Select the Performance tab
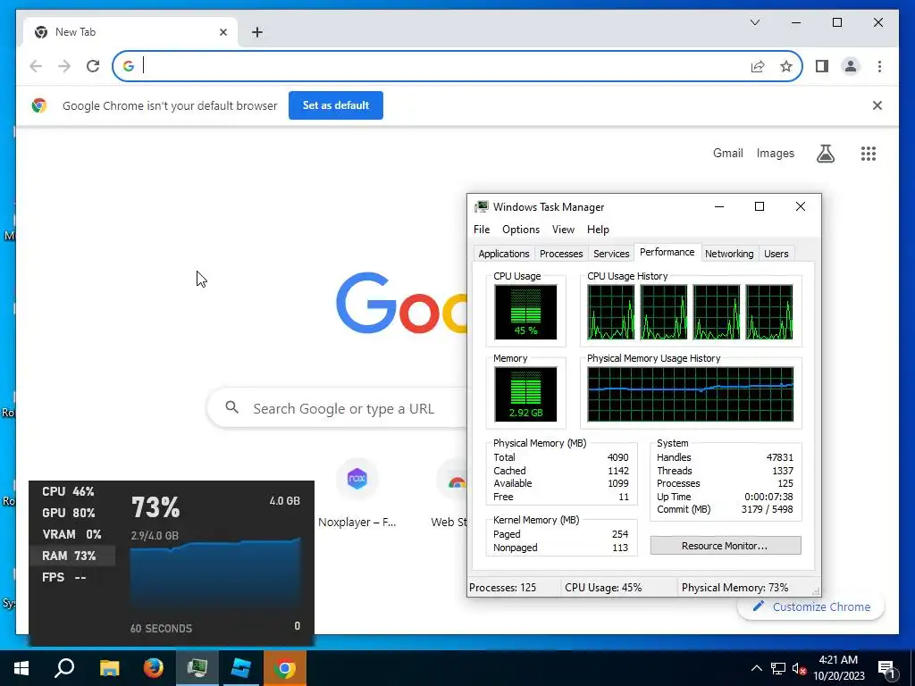The height and width of the screenshot is (686, 915). point(667,252)
